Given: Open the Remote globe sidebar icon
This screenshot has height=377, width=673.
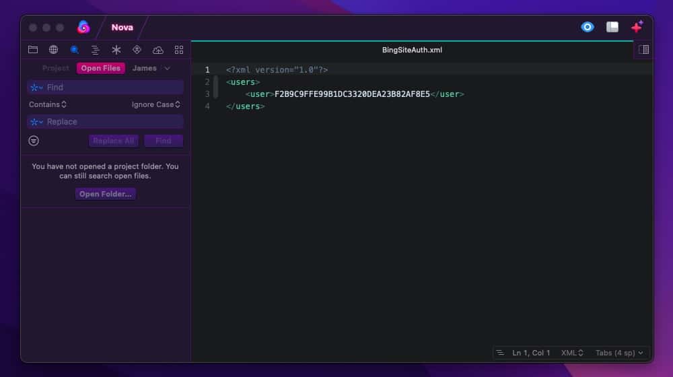Looking at the screenshot, I should (x=53, y=50).
